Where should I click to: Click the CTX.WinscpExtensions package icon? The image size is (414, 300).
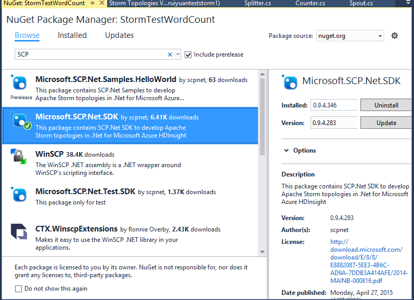[19, 231]
